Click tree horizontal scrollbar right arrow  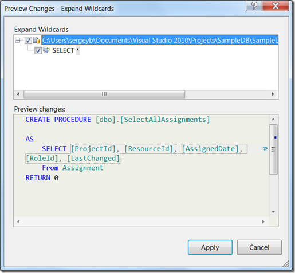point(273,94)
